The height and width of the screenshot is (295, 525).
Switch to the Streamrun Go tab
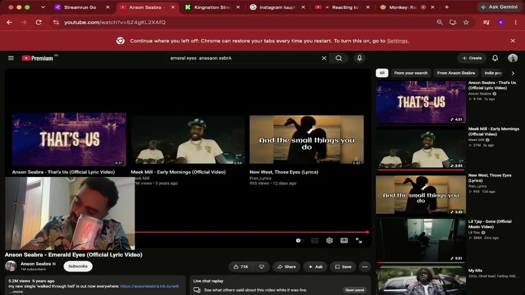click(80, 7)
